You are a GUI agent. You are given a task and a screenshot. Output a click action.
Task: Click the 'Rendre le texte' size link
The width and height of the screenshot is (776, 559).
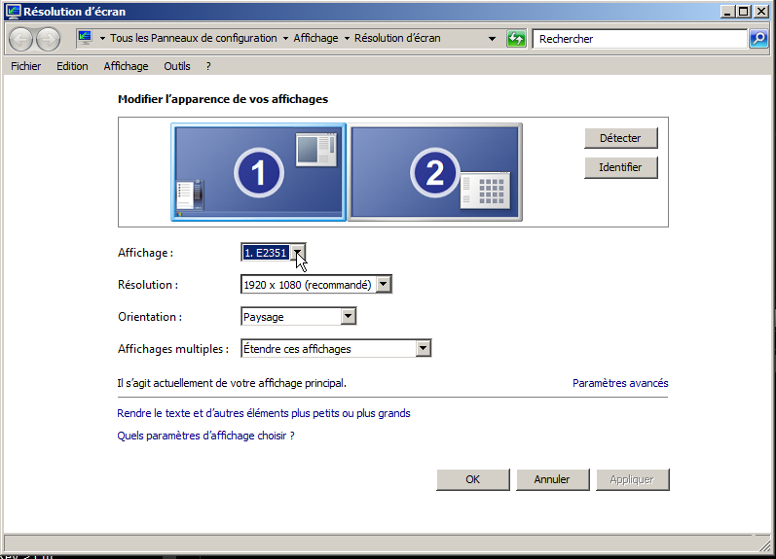point(263,413)
